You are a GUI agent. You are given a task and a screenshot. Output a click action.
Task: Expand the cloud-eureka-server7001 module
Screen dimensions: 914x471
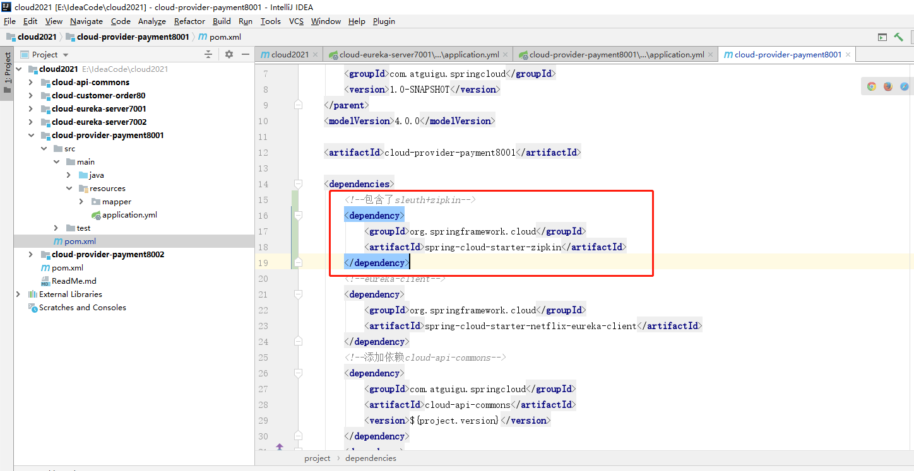tap(31, 109)
